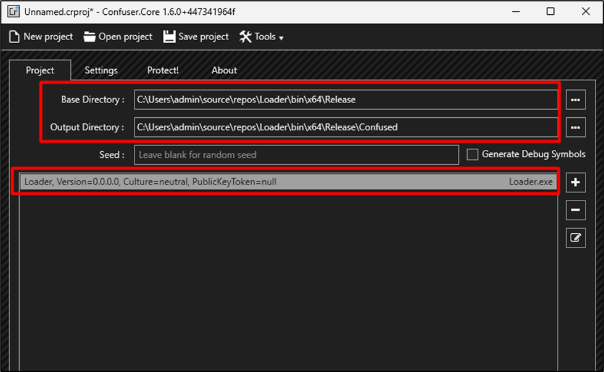604x372 pixels.
Task: Open the Protect! tab
Action: [162, 70]
